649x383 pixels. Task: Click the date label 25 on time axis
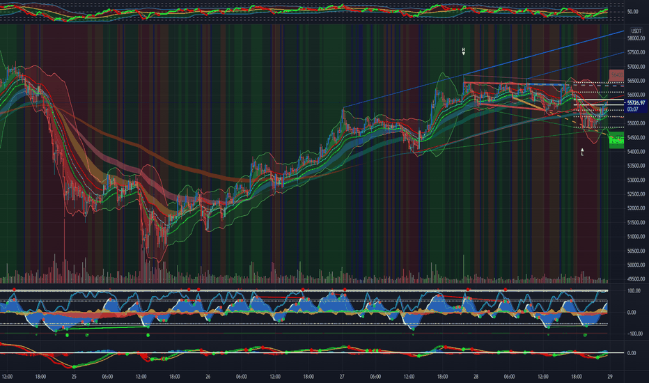(x=74, y=377)
